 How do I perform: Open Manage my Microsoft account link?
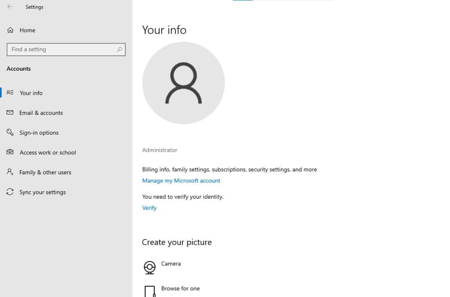pos(181,181)
